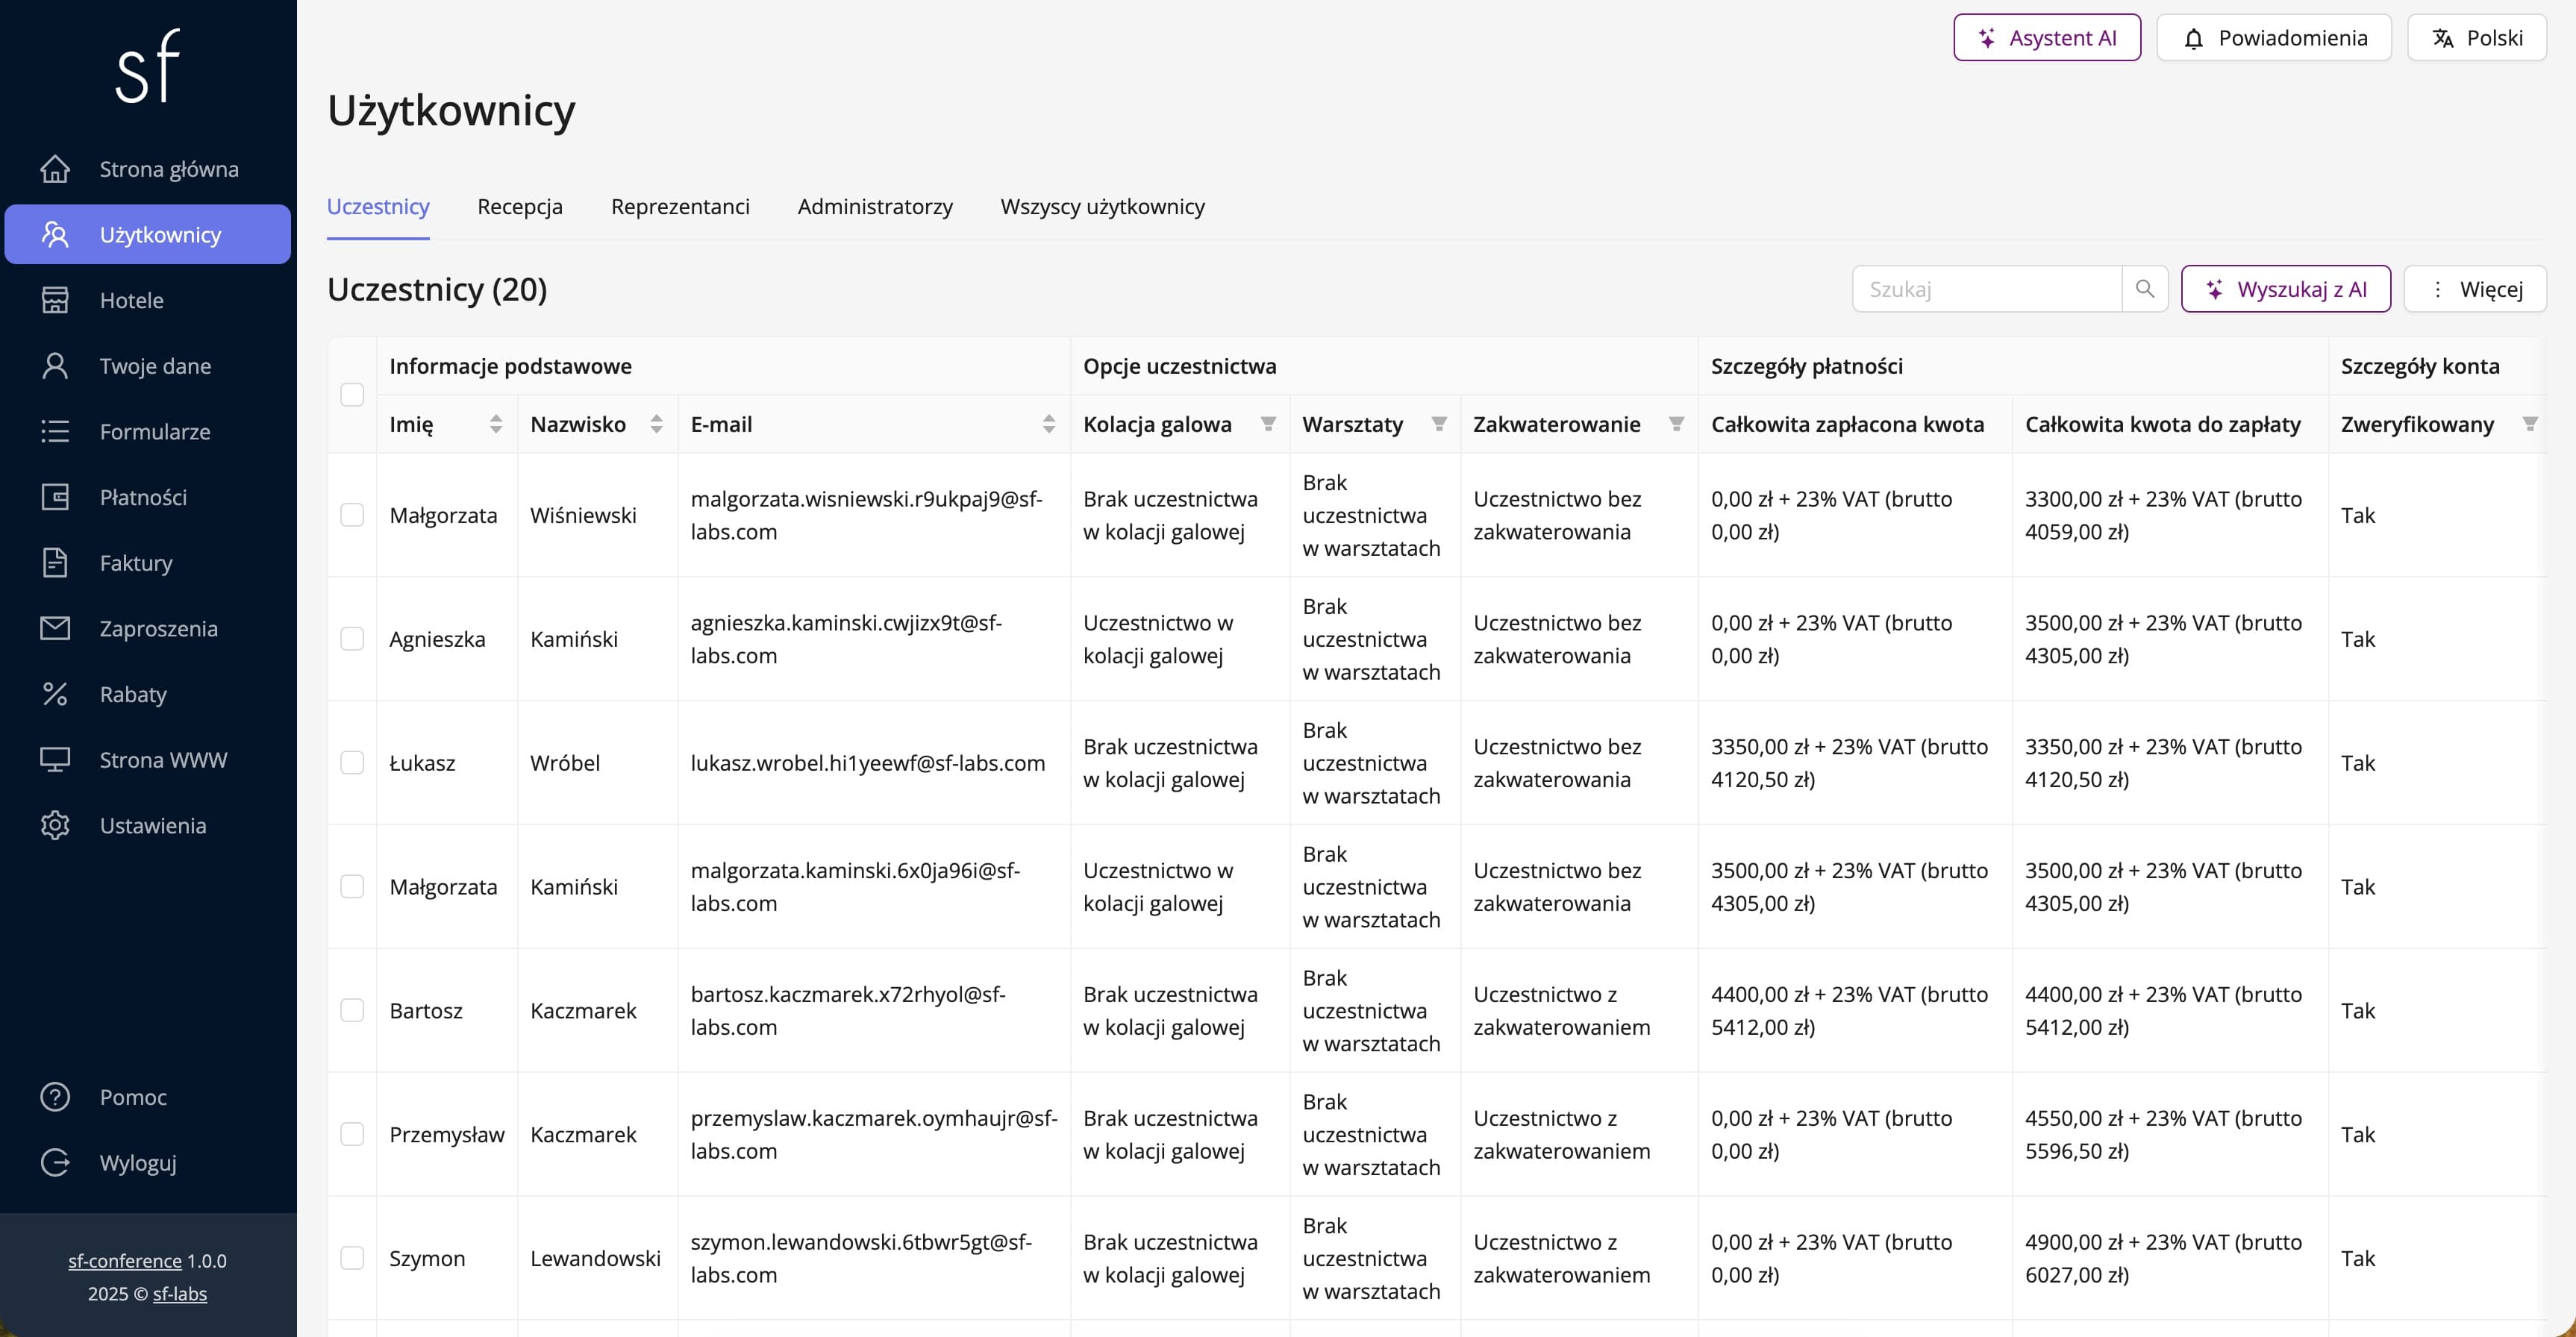Viewport: 2576px width, 1337px height.
Task: Open Strona WWW monitor icon
Action: pyautogui.click(x=55, y=760)
